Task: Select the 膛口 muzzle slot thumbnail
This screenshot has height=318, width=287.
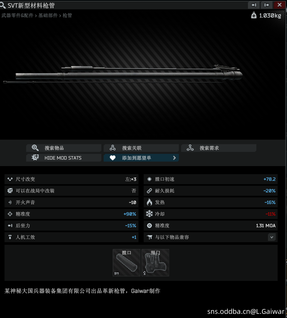Action: [127, 263]
